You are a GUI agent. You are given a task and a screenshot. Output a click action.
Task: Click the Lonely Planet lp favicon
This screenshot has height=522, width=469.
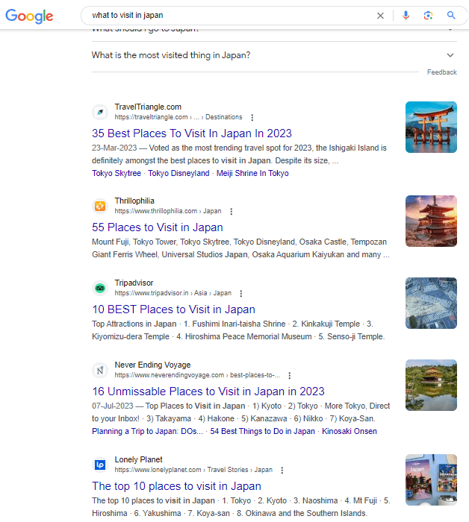point(100,465)
